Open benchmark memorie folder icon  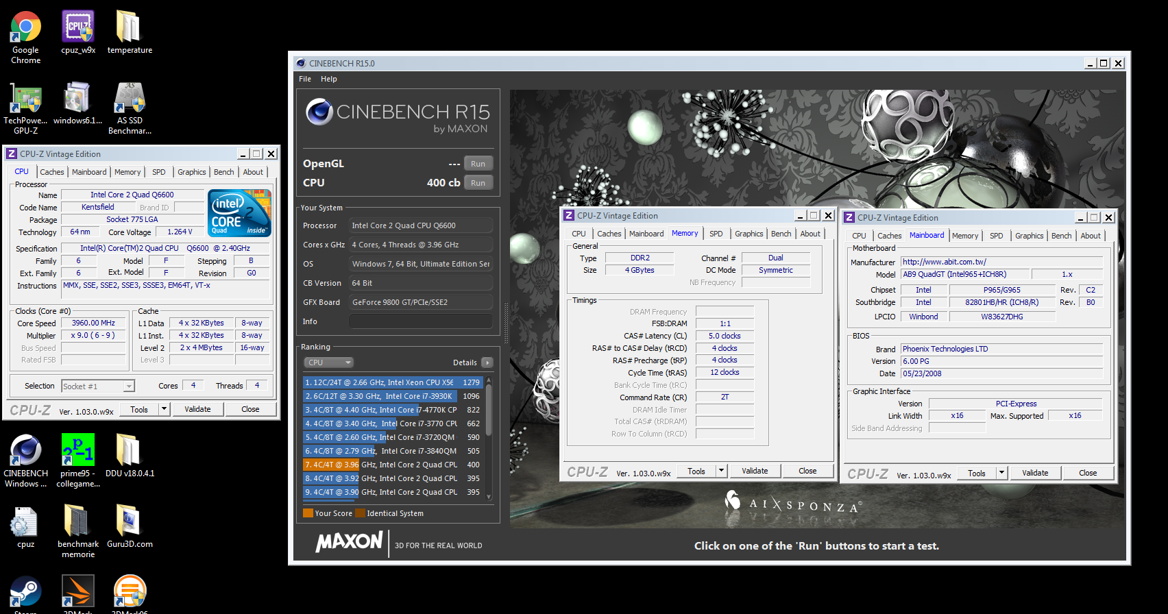coord(78,532)
